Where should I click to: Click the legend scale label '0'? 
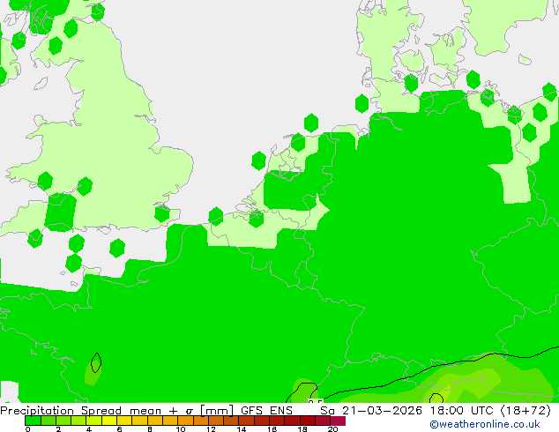tap(28, 429)
